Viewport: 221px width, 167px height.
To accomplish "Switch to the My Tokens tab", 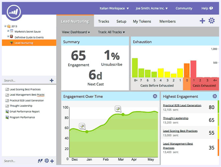I will pos(142,21).
